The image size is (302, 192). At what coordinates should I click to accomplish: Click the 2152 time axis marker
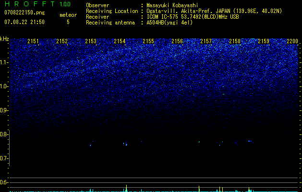coord(62,41)
